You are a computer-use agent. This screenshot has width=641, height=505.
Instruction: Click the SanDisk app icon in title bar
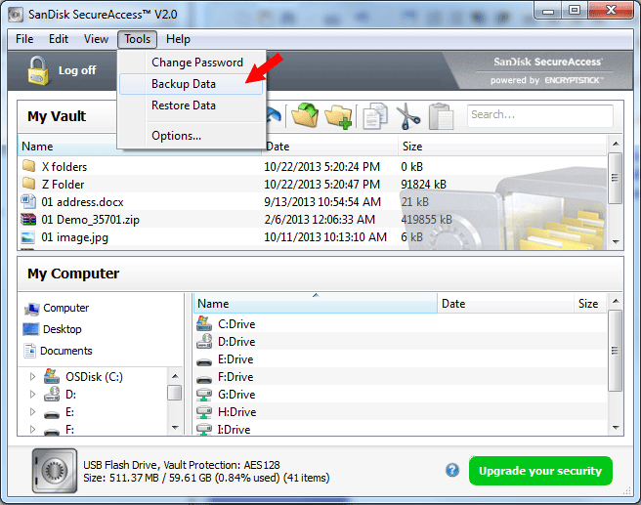(x=16, y=15)
